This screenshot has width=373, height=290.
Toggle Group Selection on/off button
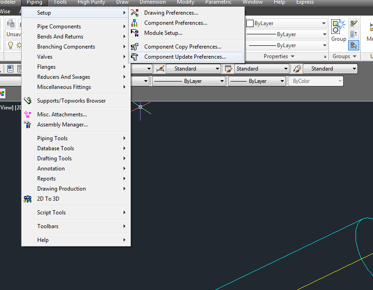tap(354, 45)
